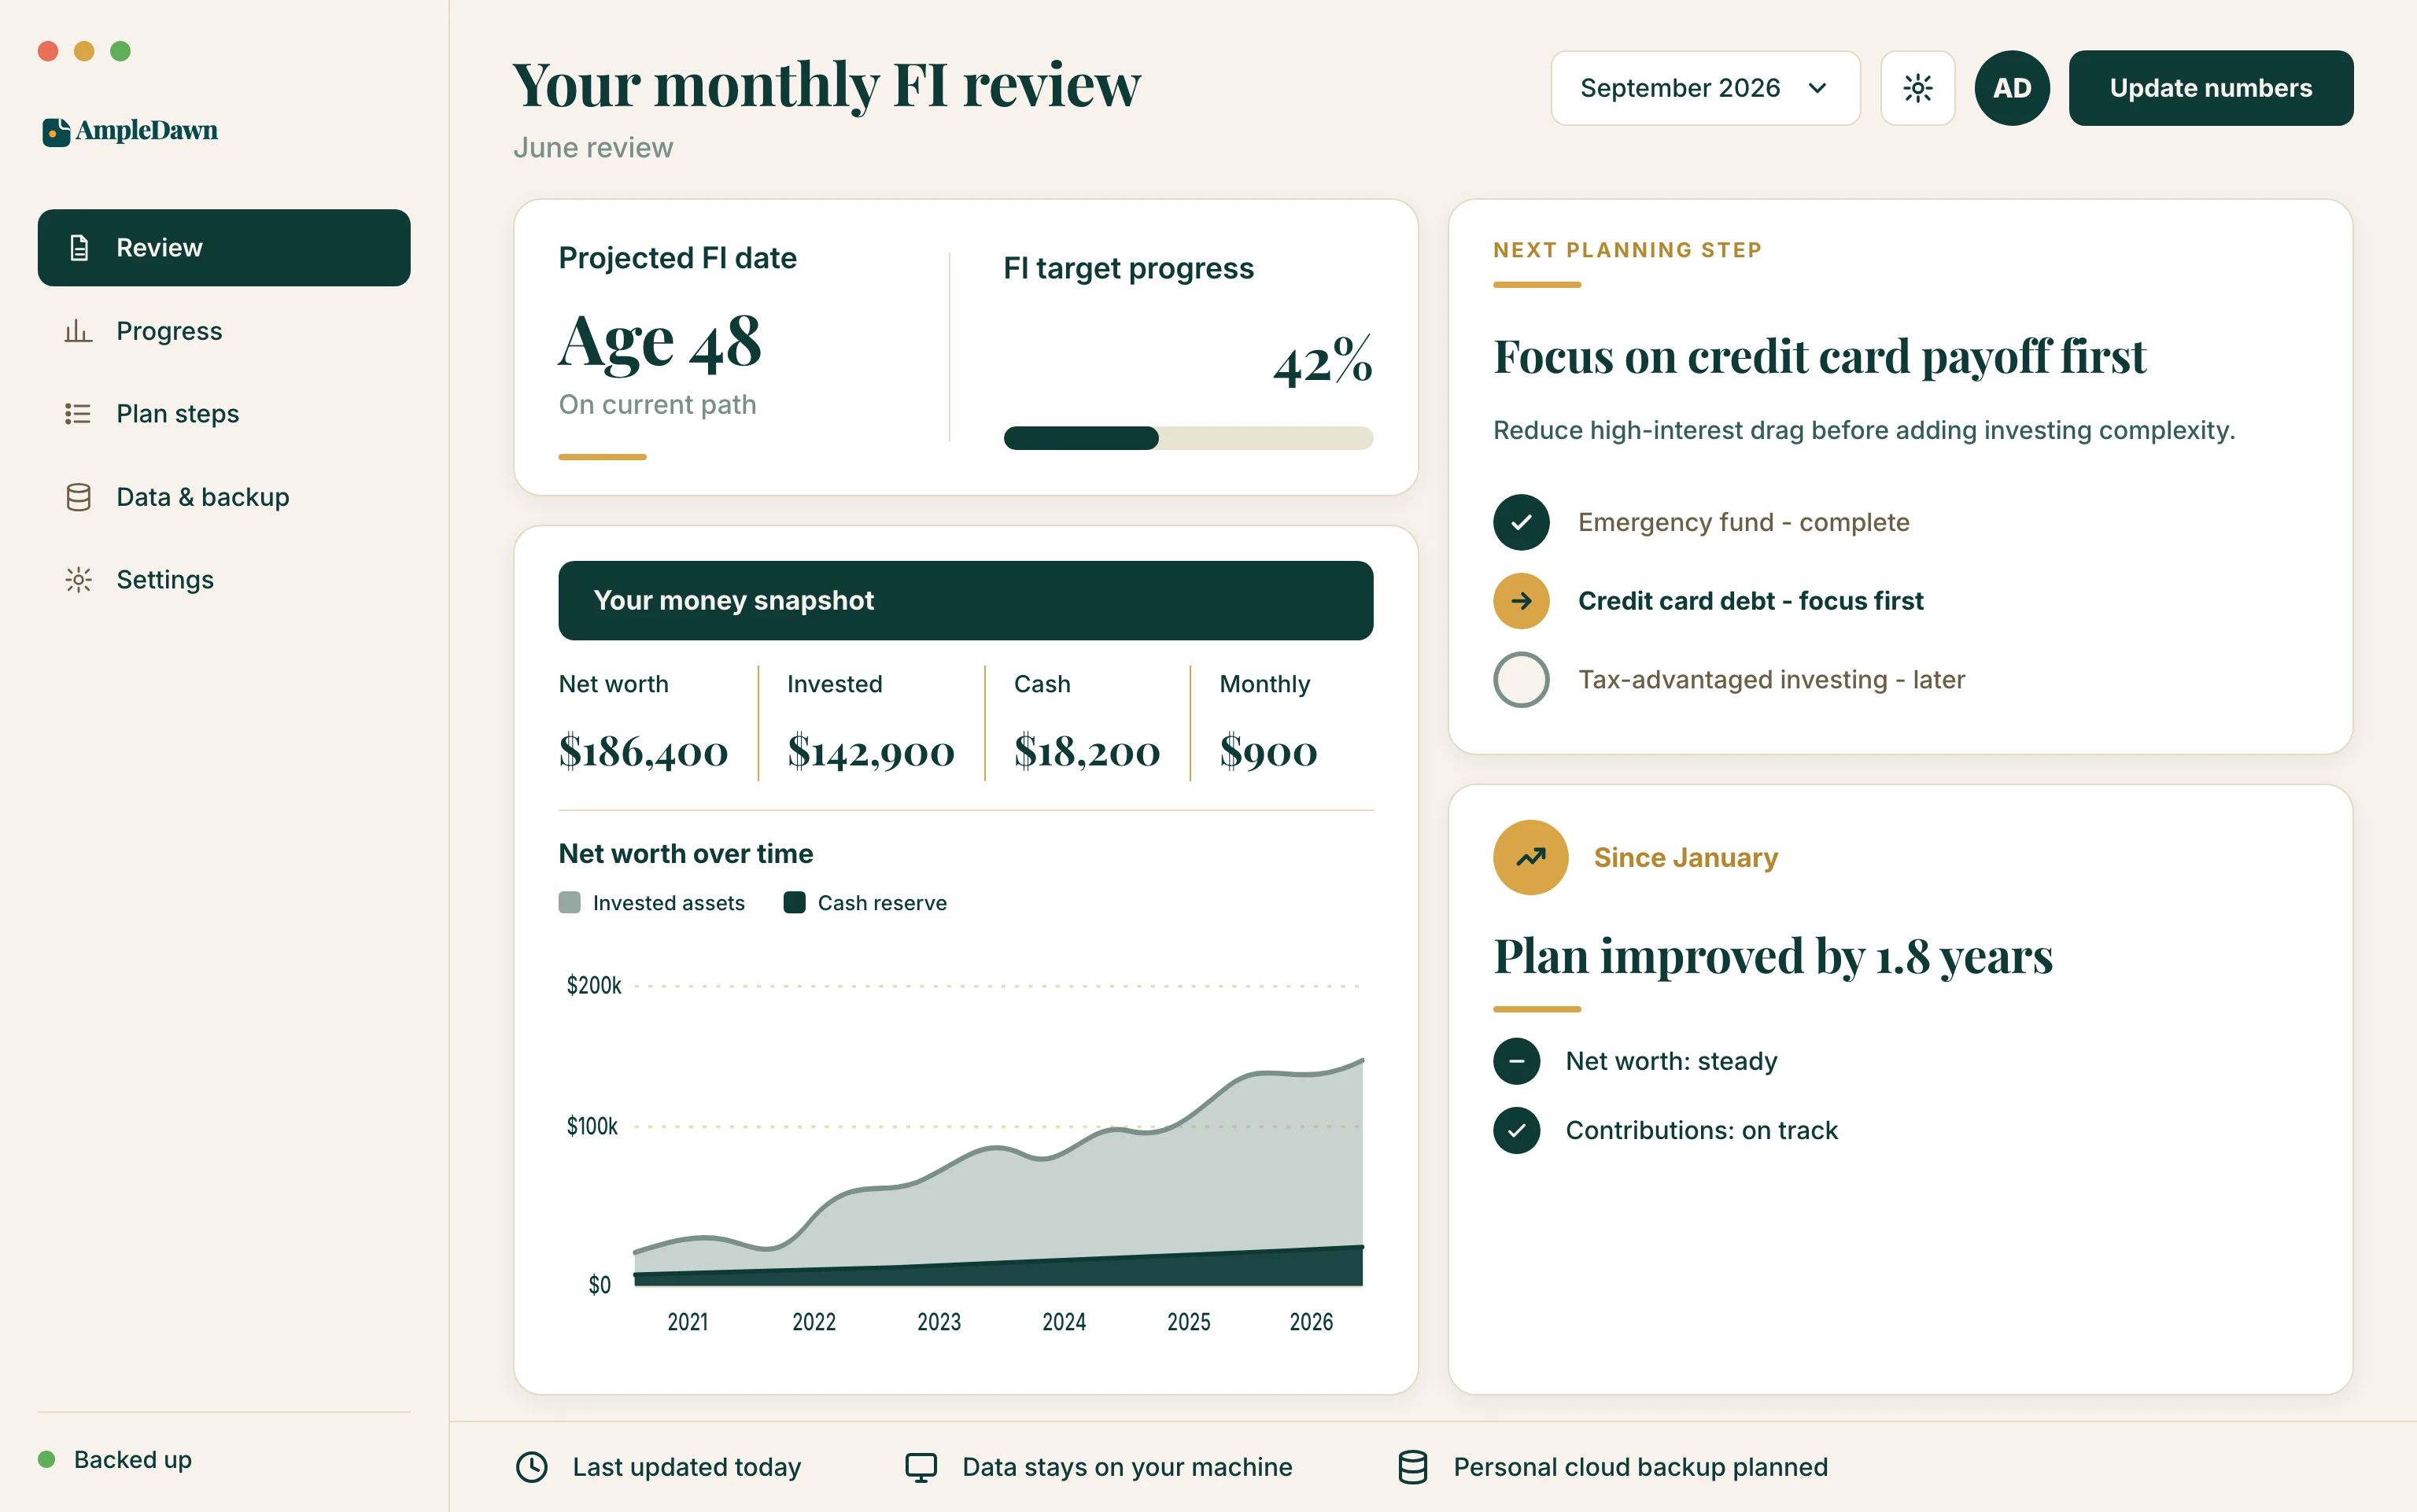
Task: Click the Data & backup database icon
Action: pyautogui.click(x=78, y=497)
